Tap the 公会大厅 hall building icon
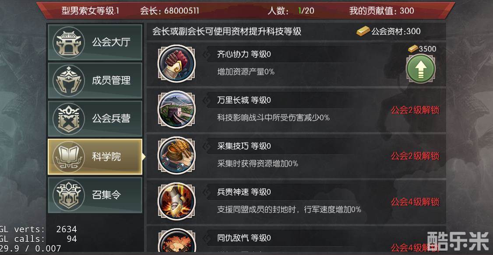The height and width of the screenshot is (255, 493). pos(69,42)
